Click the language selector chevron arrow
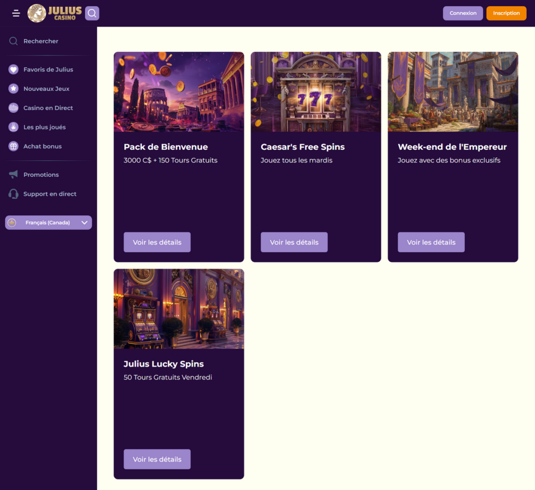535x490 pixels. pos(84,223)
